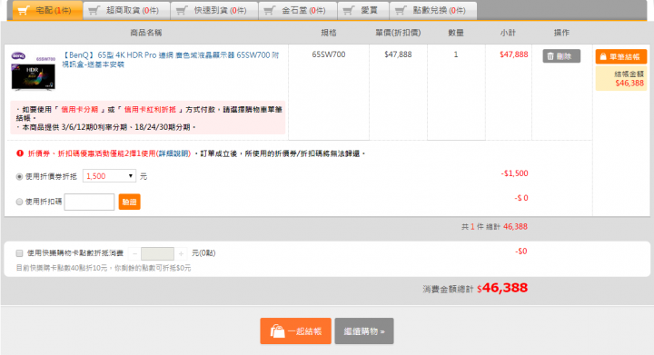
Task: Click the 結帳金額 $46,388 summary box
Action: pyautogui.click(x=621, y=79)
